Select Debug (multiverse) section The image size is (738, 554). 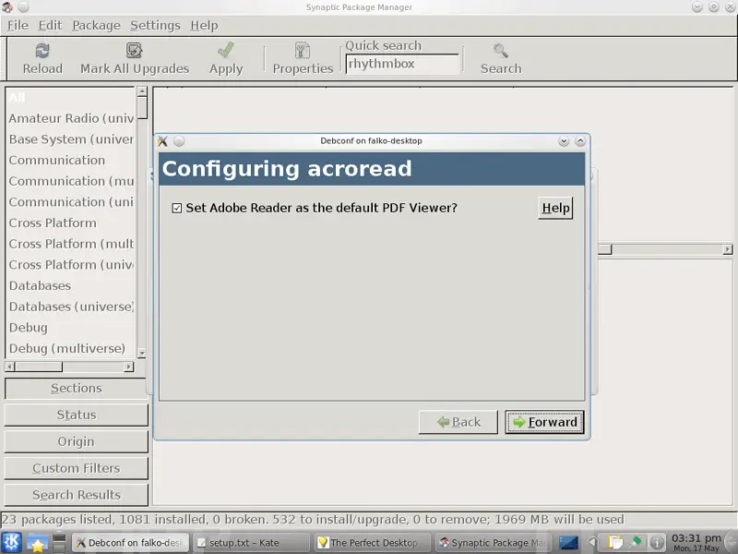tap(71, 349)
